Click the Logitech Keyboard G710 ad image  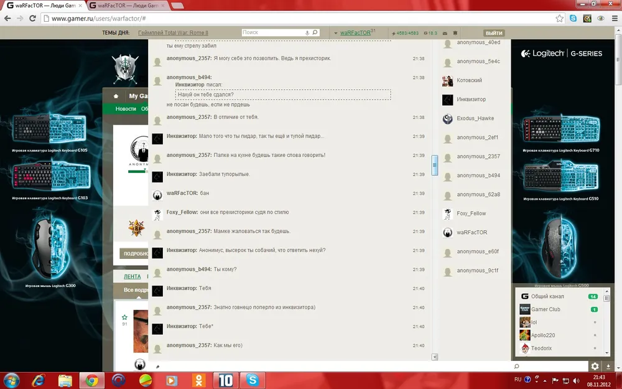pyautogui.click(x=561, y=128)
